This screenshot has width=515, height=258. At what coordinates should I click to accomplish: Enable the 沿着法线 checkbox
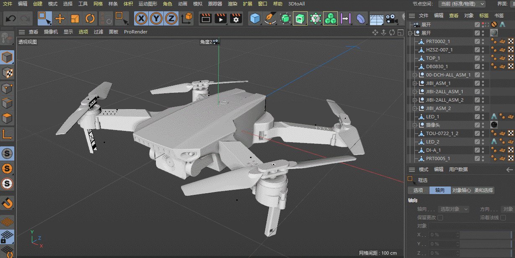coord(503,217)
